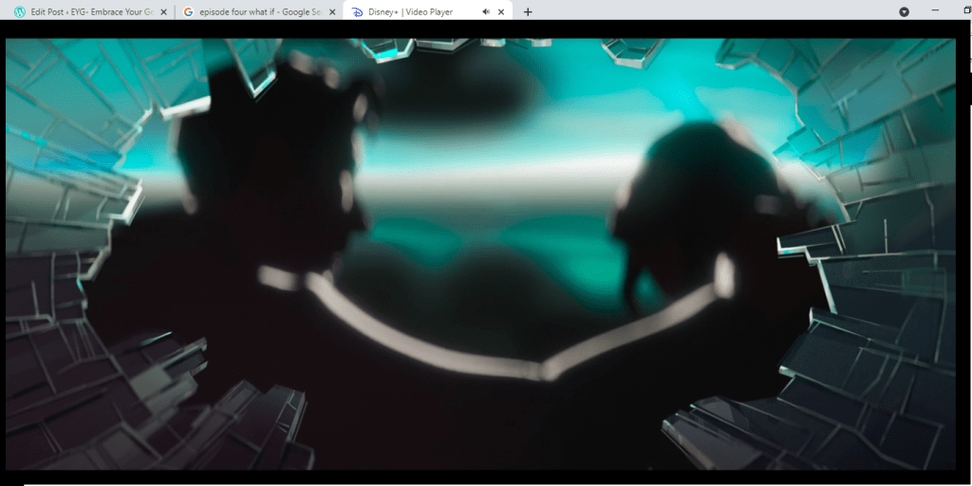Minimize the Chrome browser window
Image resolution: width=972 pixels, height=486 pixels.
(x=940, y=11)
